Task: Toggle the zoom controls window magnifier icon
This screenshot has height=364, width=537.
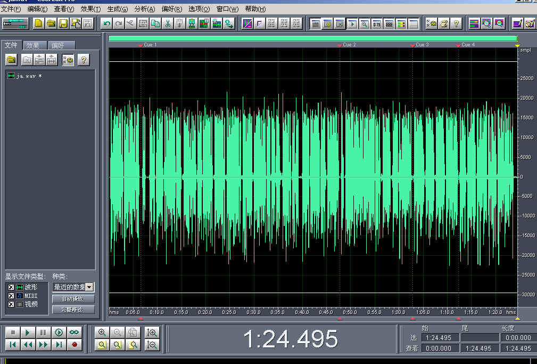Action: [x=365, y=23]
